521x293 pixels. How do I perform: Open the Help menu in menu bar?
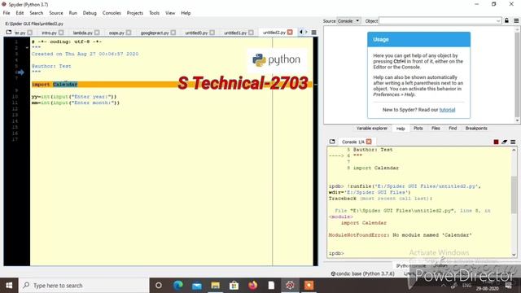186,13
